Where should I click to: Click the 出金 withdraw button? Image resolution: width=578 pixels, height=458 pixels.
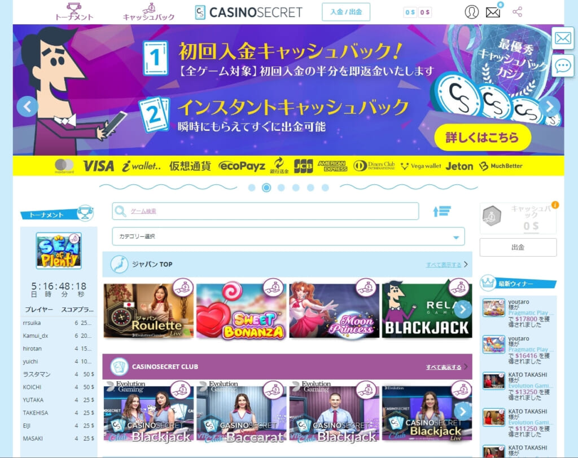[x=518, y=247]
